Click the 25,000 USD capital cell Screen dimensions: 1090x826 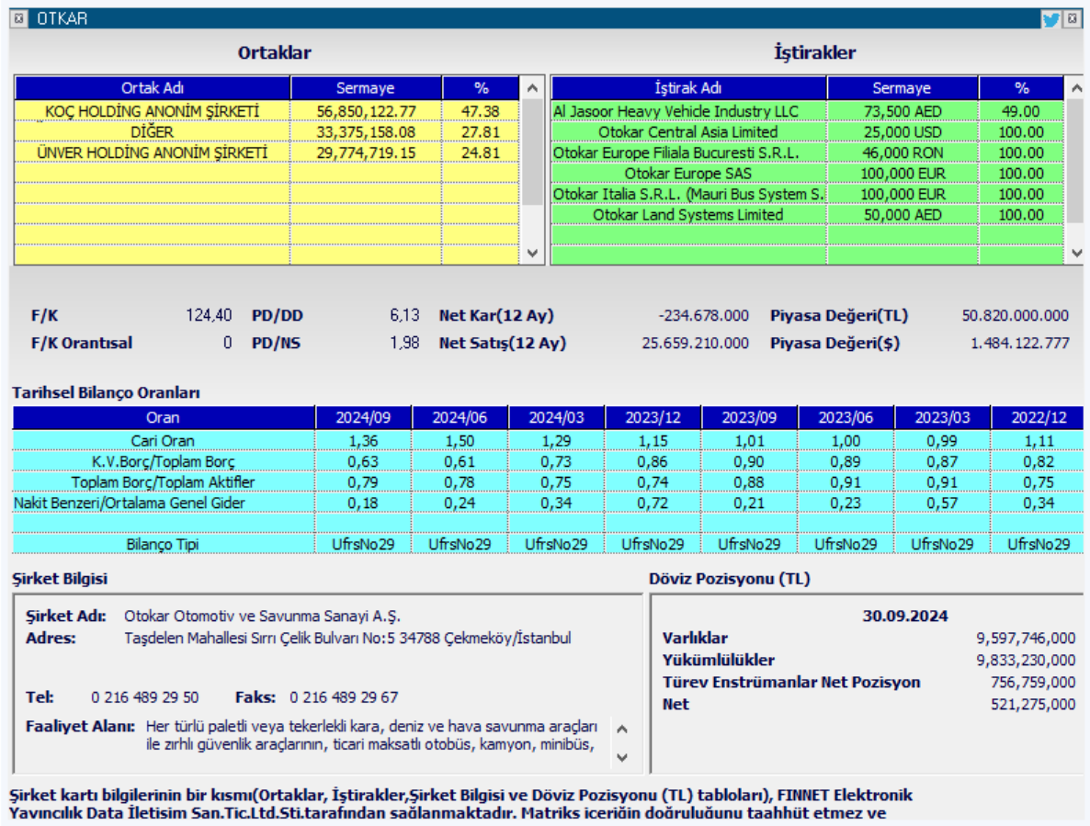(x=903, y=132)
